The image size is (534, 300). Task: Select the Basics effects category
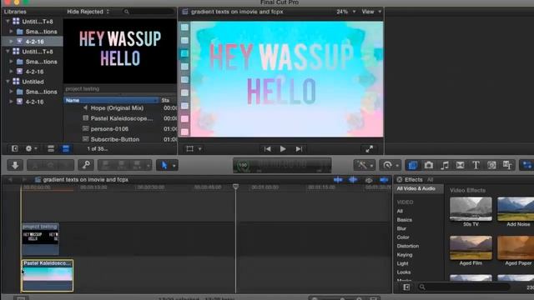tap(404, 220)
